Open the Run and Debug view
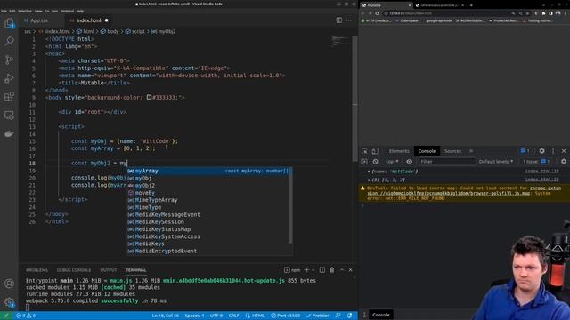 point(9,78)
